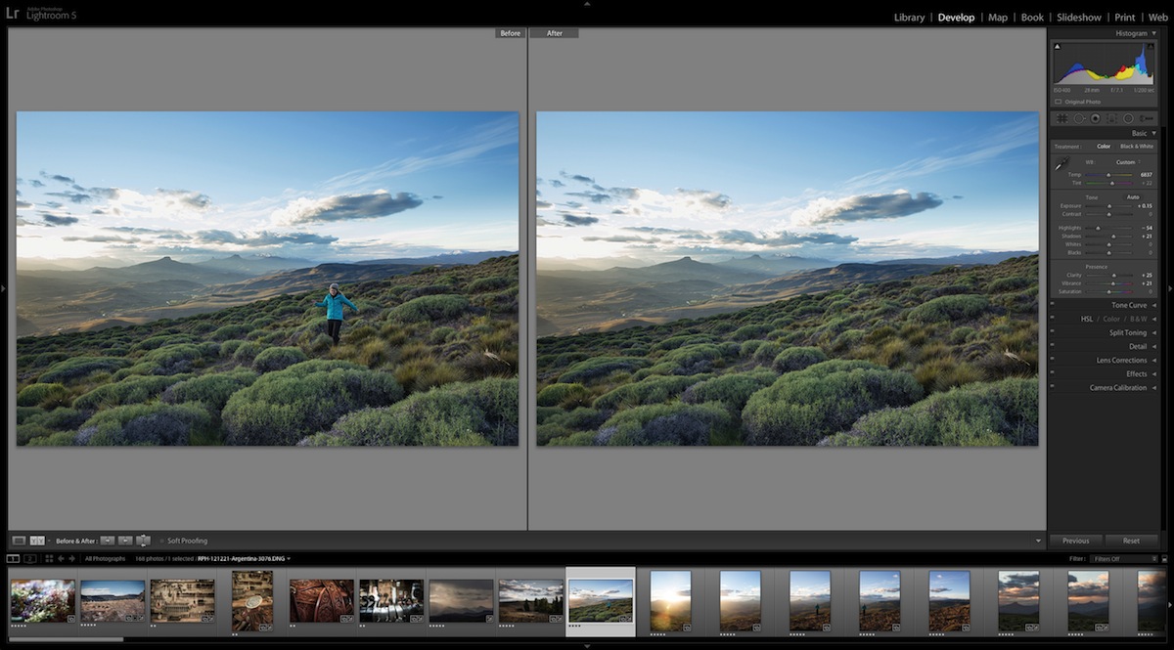1174x650 pixels.
Task: Click the Exposure slider
Action: click(x=1109, y=206)
